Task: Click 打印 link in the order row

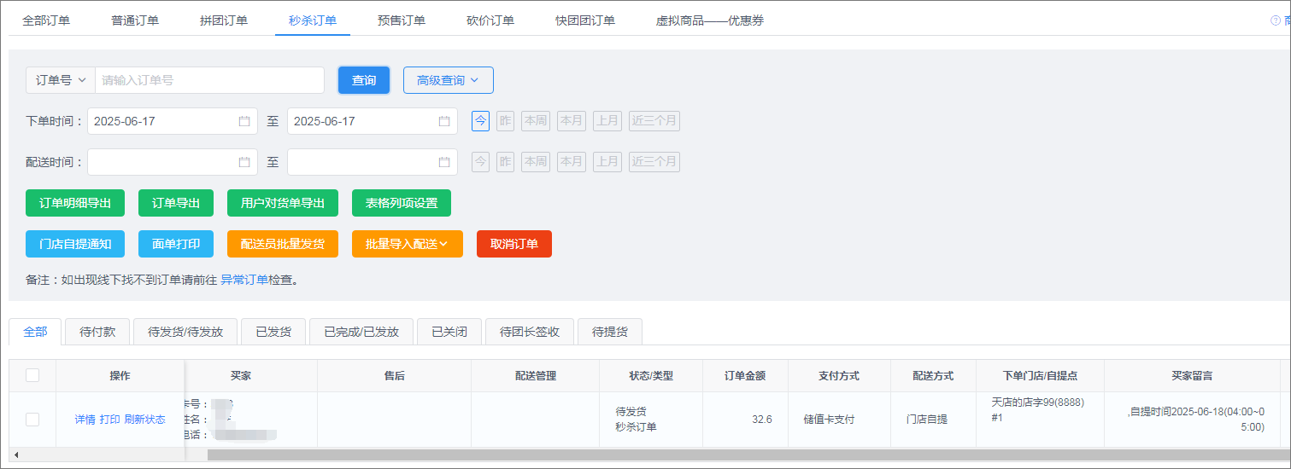Action: point(110,420)
